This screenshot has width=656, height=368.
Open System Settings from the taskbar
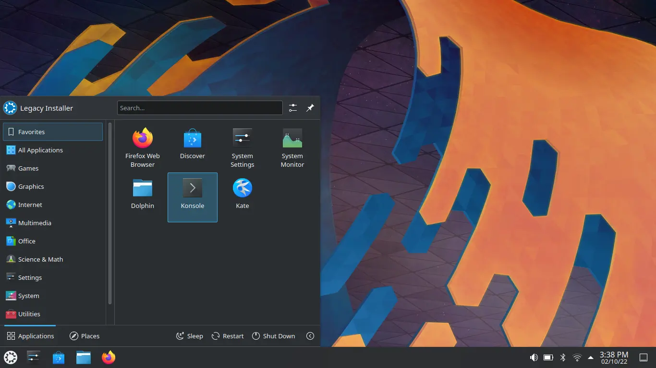coord(34,357)
